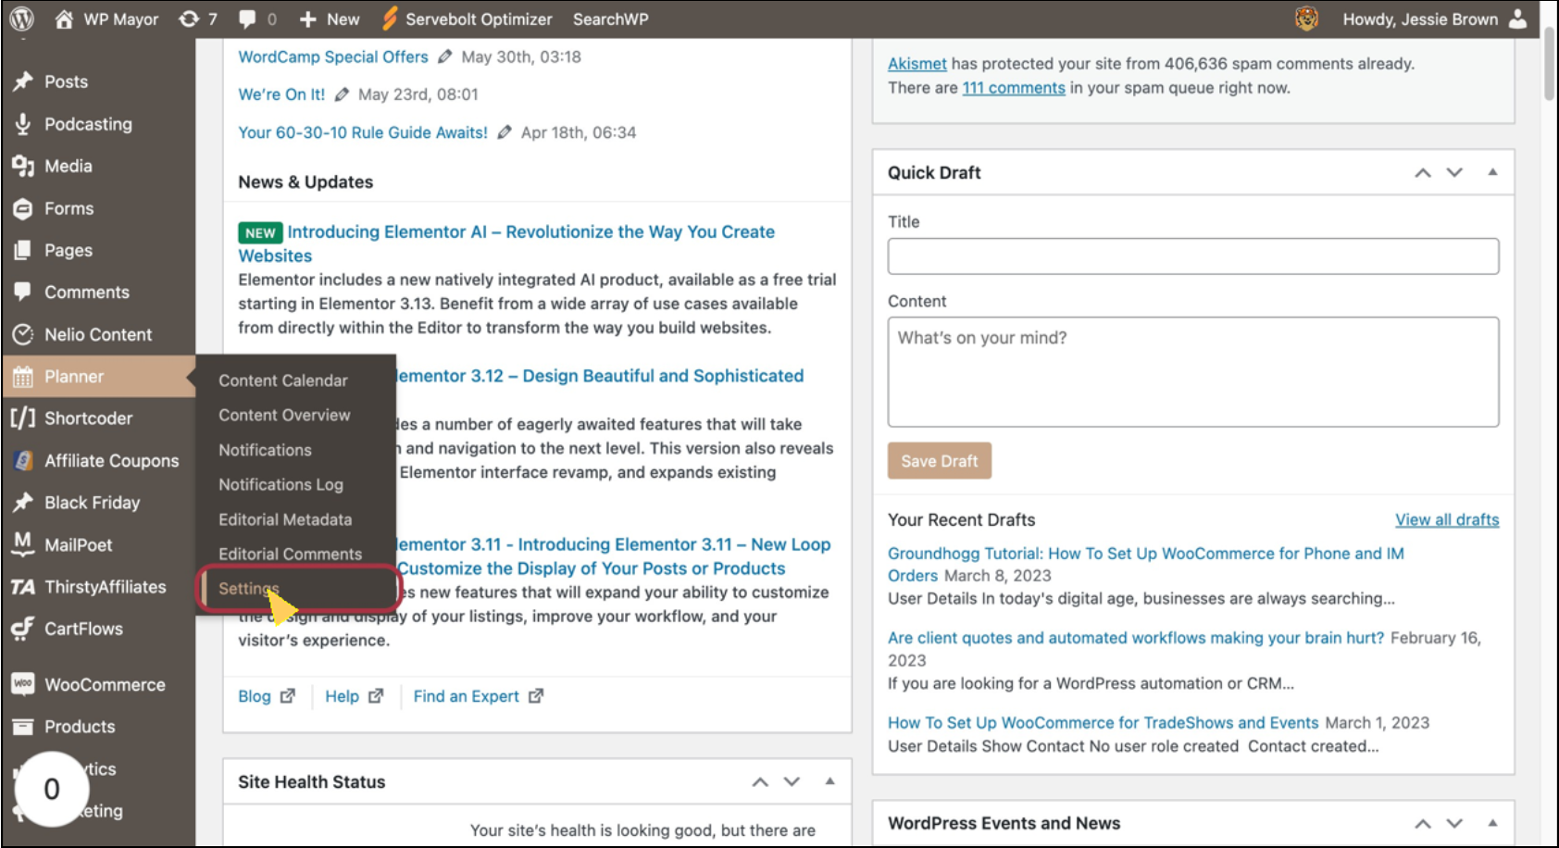Click the Posts pin icon in sidebar

pyautogui.click(x=23, y=81)
